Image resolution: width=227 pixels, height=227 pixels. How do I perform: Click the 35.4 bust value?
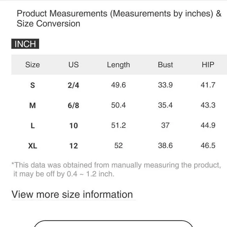(165, 105)
